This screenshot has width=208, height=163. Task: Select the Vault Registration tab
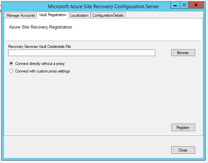pyautogui.click(x=52, y=15)
